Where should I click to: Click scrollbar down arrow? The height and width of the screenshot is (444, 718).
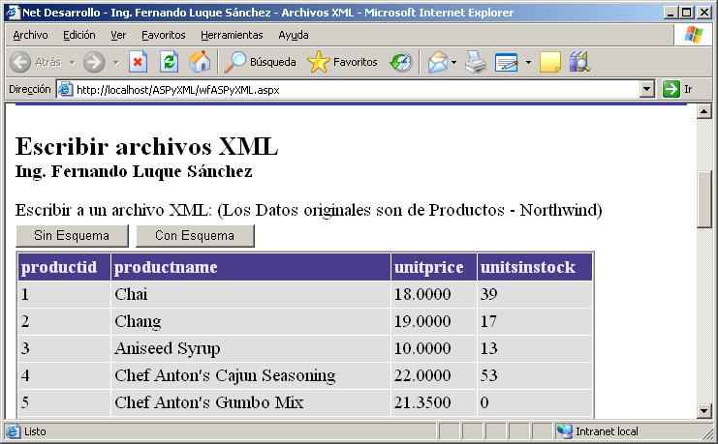703,410
